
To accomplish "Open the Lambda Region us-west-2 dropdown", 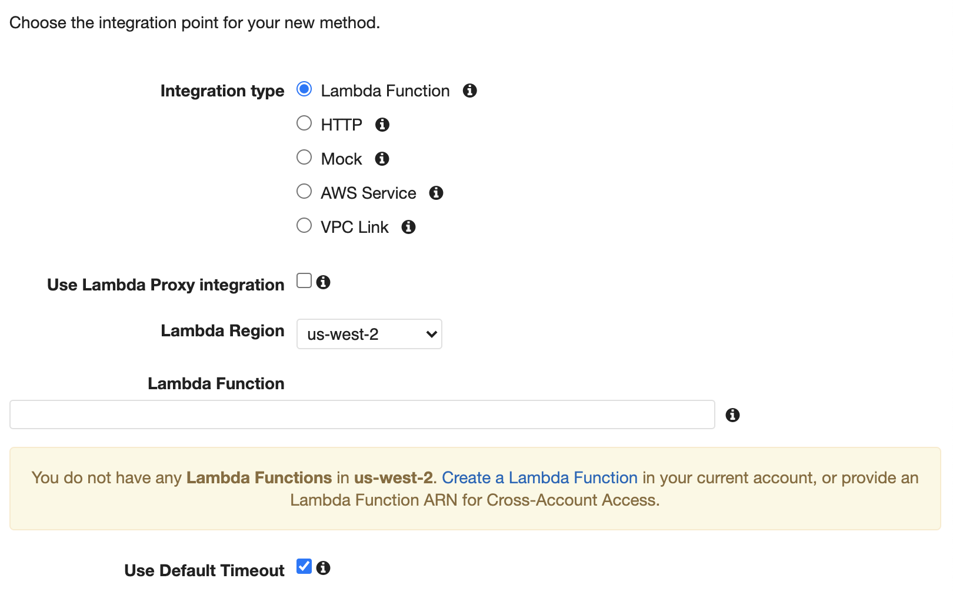I will click(369, 334).
